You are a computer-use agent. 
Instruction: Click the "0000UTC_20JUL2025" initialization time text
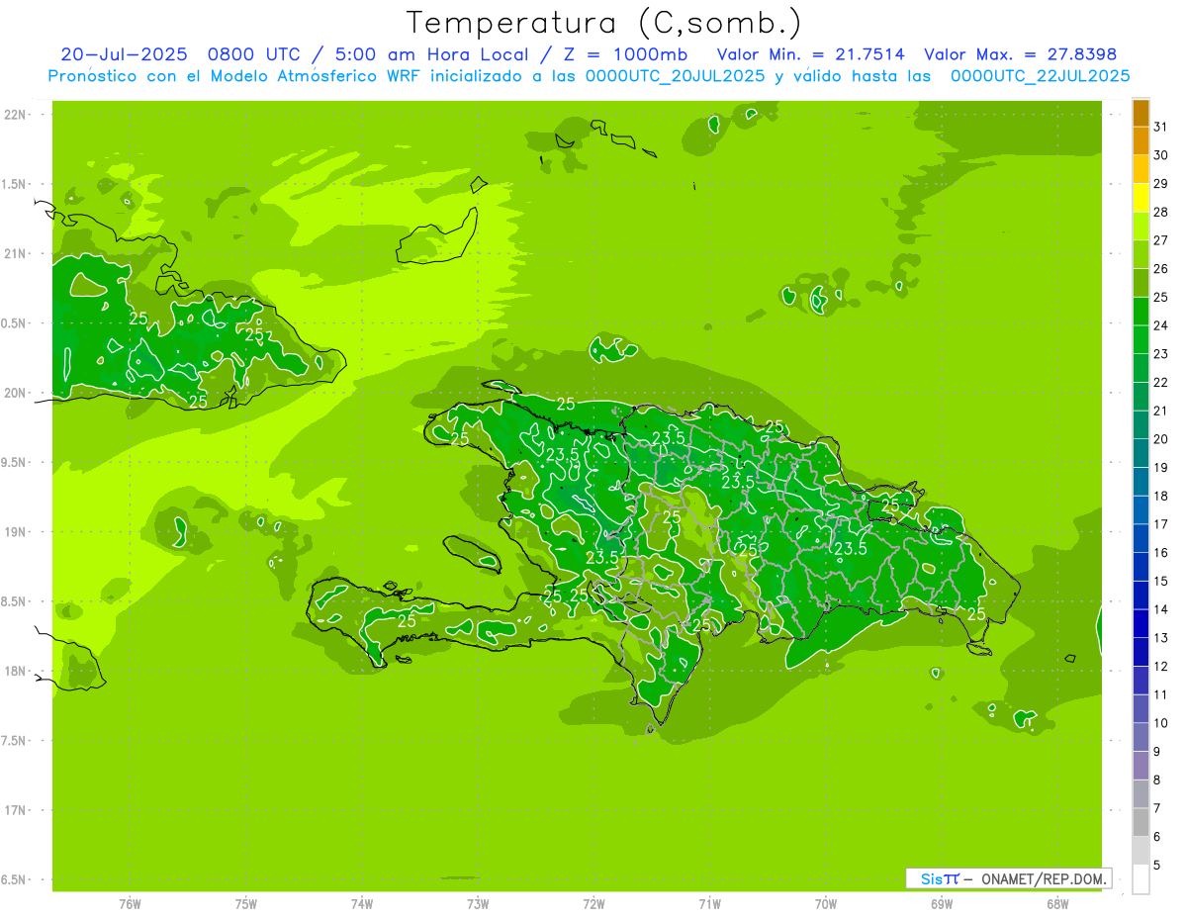pos(676,75)
